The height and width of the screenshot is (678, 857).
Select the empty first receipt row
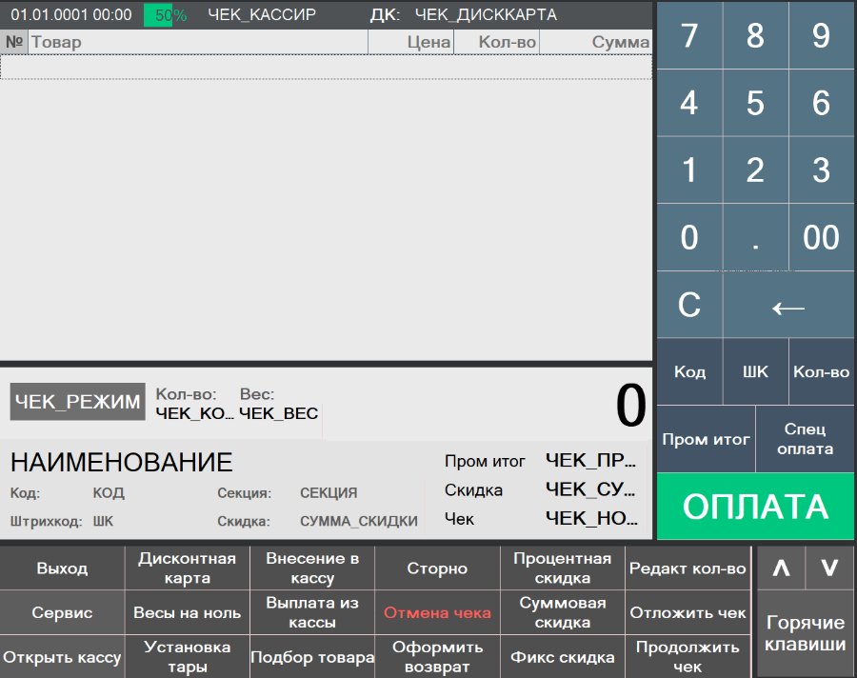point(326,68)
